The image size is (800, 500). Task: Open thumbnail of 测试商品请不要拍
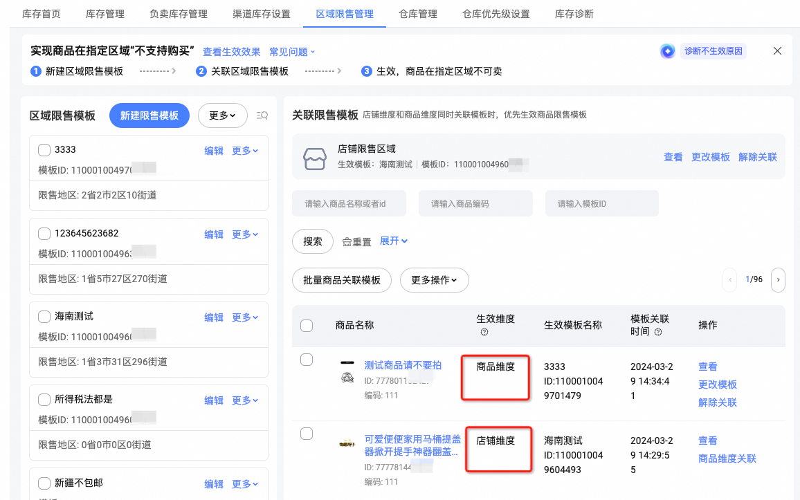click(x=347, y=372)
